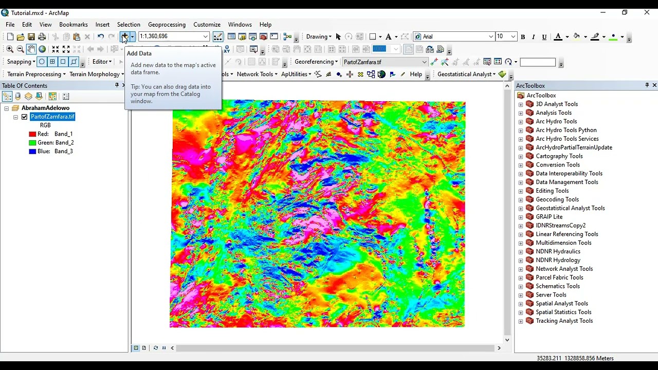Click the Blue Band_3 color swatch
Viewport: 658px width, 370px height.
[32, 152]
